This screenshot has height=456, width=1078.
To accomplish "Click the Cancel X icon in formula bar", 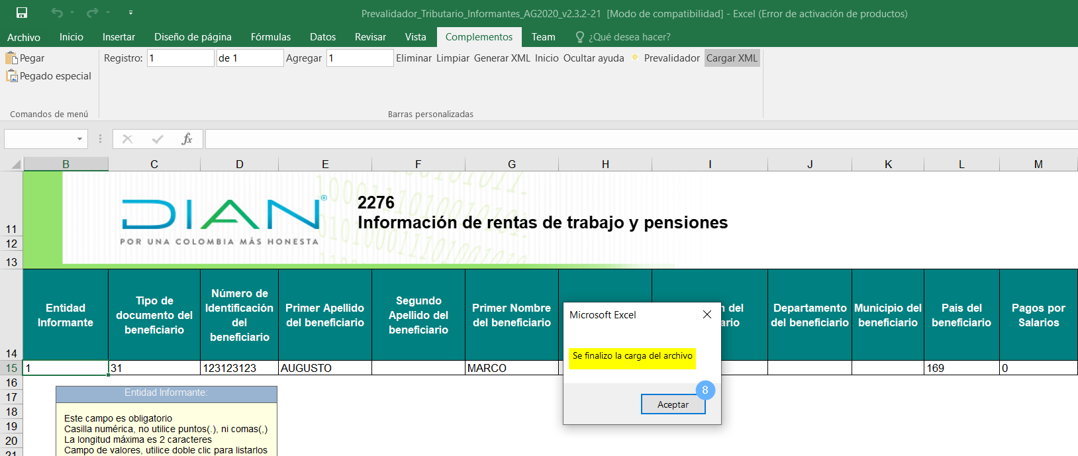I will pos(127,139).
